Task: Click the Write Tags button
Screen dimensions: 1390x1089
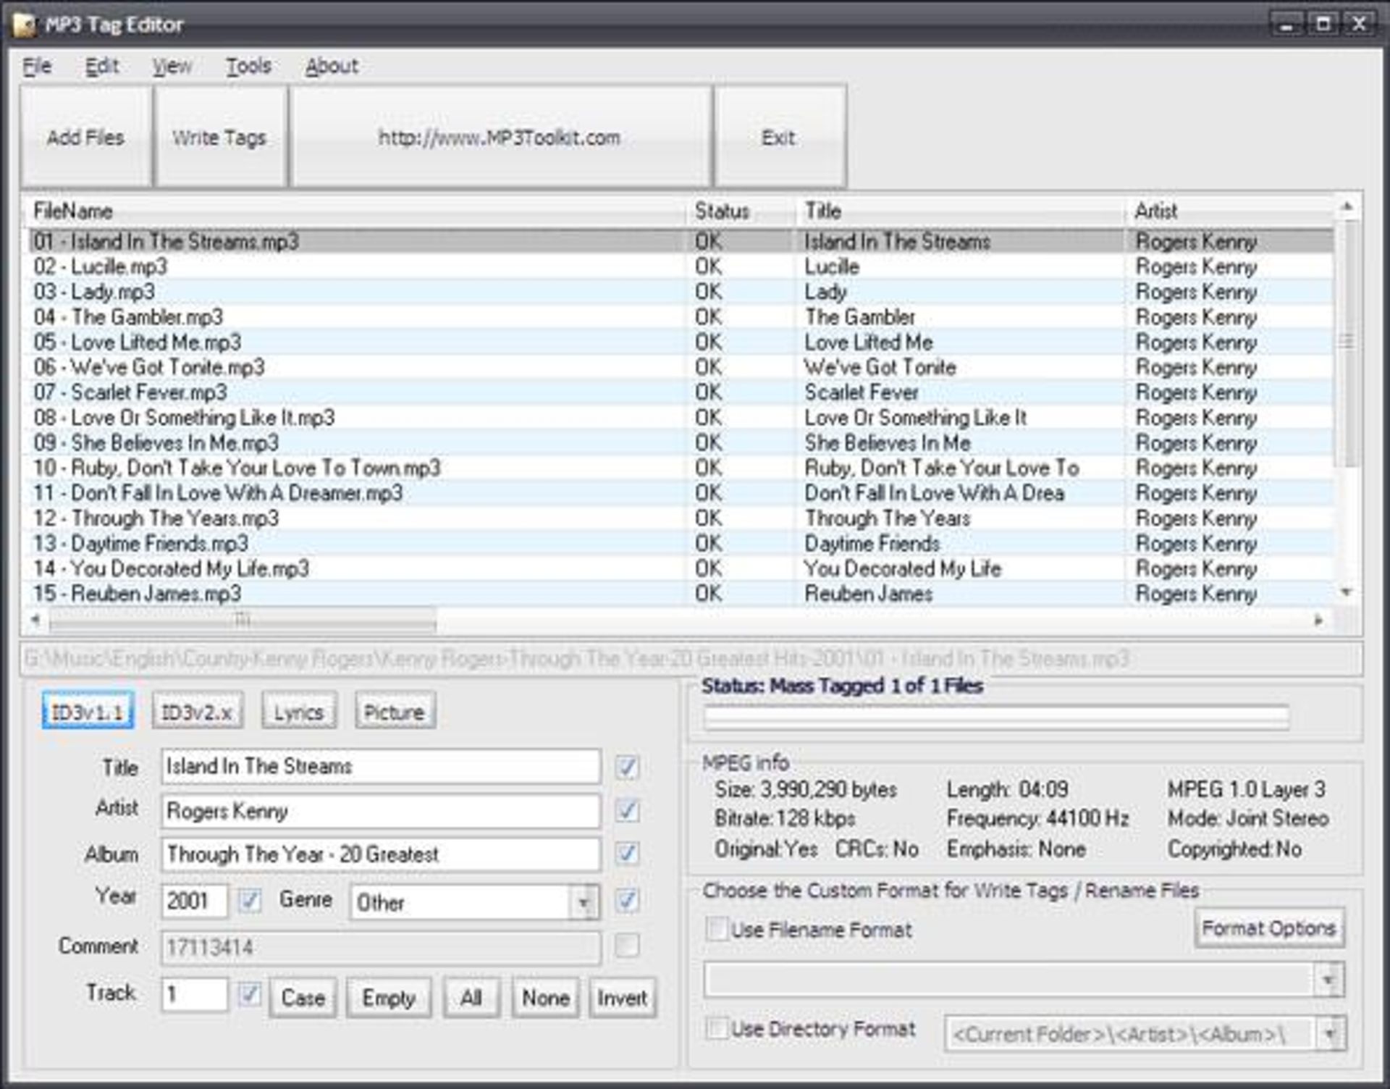Action: coord(219,138)
